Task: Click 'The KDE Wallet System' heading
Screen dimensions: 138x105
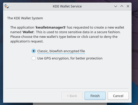Action: click(25, 18)
